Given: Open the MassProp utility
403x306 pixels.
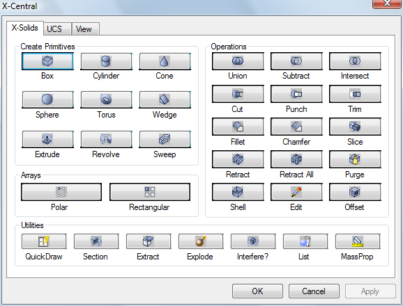Looking at the screenshot, I should point(358,241).
